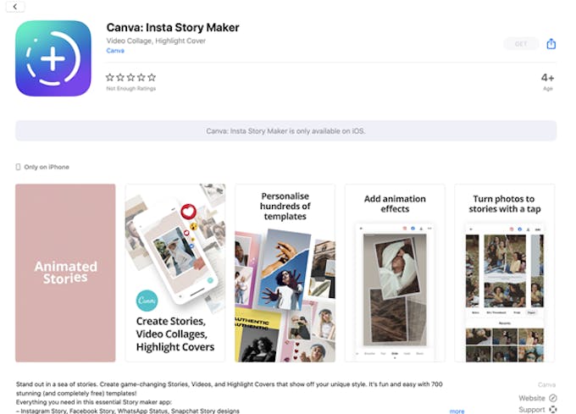This screenshot has width=576, height=414.
Task: Open the share icon next to GET
Action: [551, 44]
